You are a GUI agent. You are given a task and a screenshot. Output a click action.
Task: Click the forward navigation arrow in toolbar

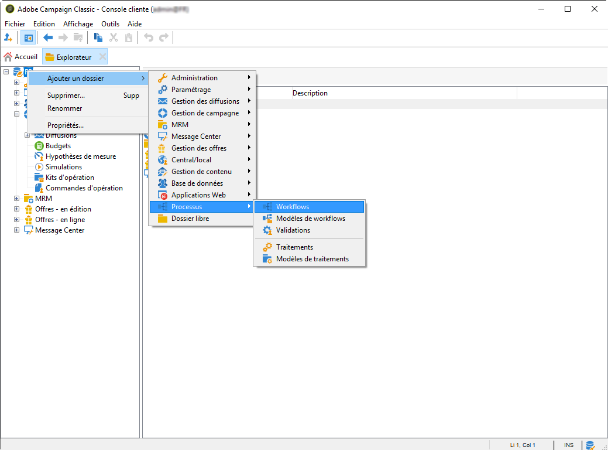click(x=63, y=37)
